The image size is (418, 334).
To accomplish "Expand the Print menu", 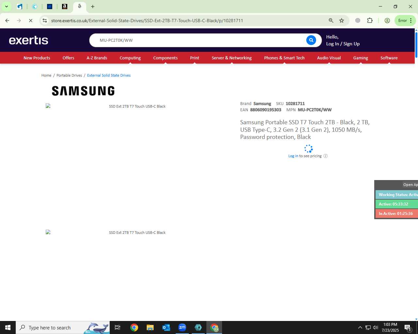I will point(195,58).
